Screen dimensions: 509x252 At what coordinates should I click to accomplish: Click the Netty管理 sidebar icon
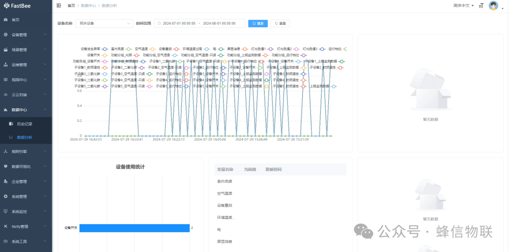(6, 227)
